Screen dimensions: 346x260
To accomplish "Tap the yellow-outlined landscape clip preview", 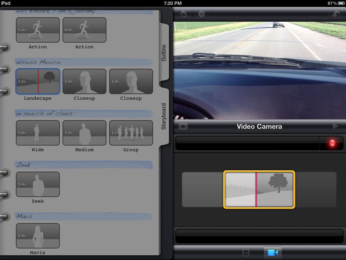I will [x=259, y=189].
